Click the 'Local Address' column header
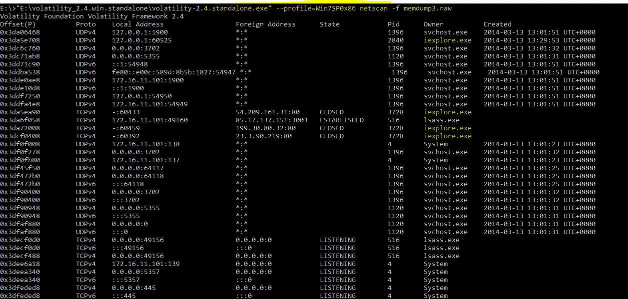This screenshot has height=299, width=628. tap(138, 24)
